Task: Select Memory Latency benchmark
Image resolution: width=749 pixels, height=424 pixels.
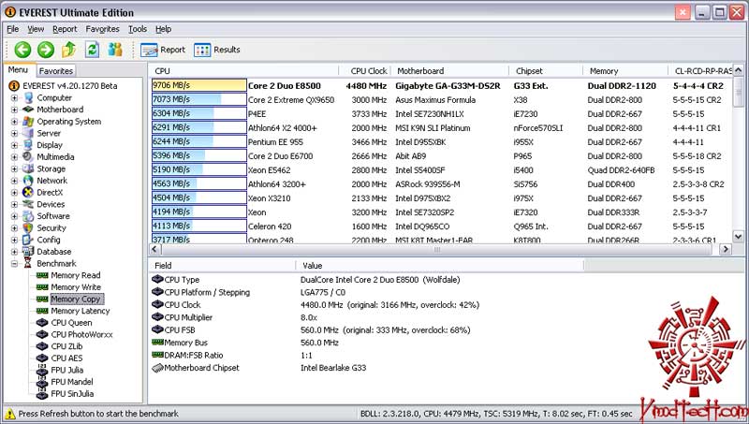Action: coord(81,311)
